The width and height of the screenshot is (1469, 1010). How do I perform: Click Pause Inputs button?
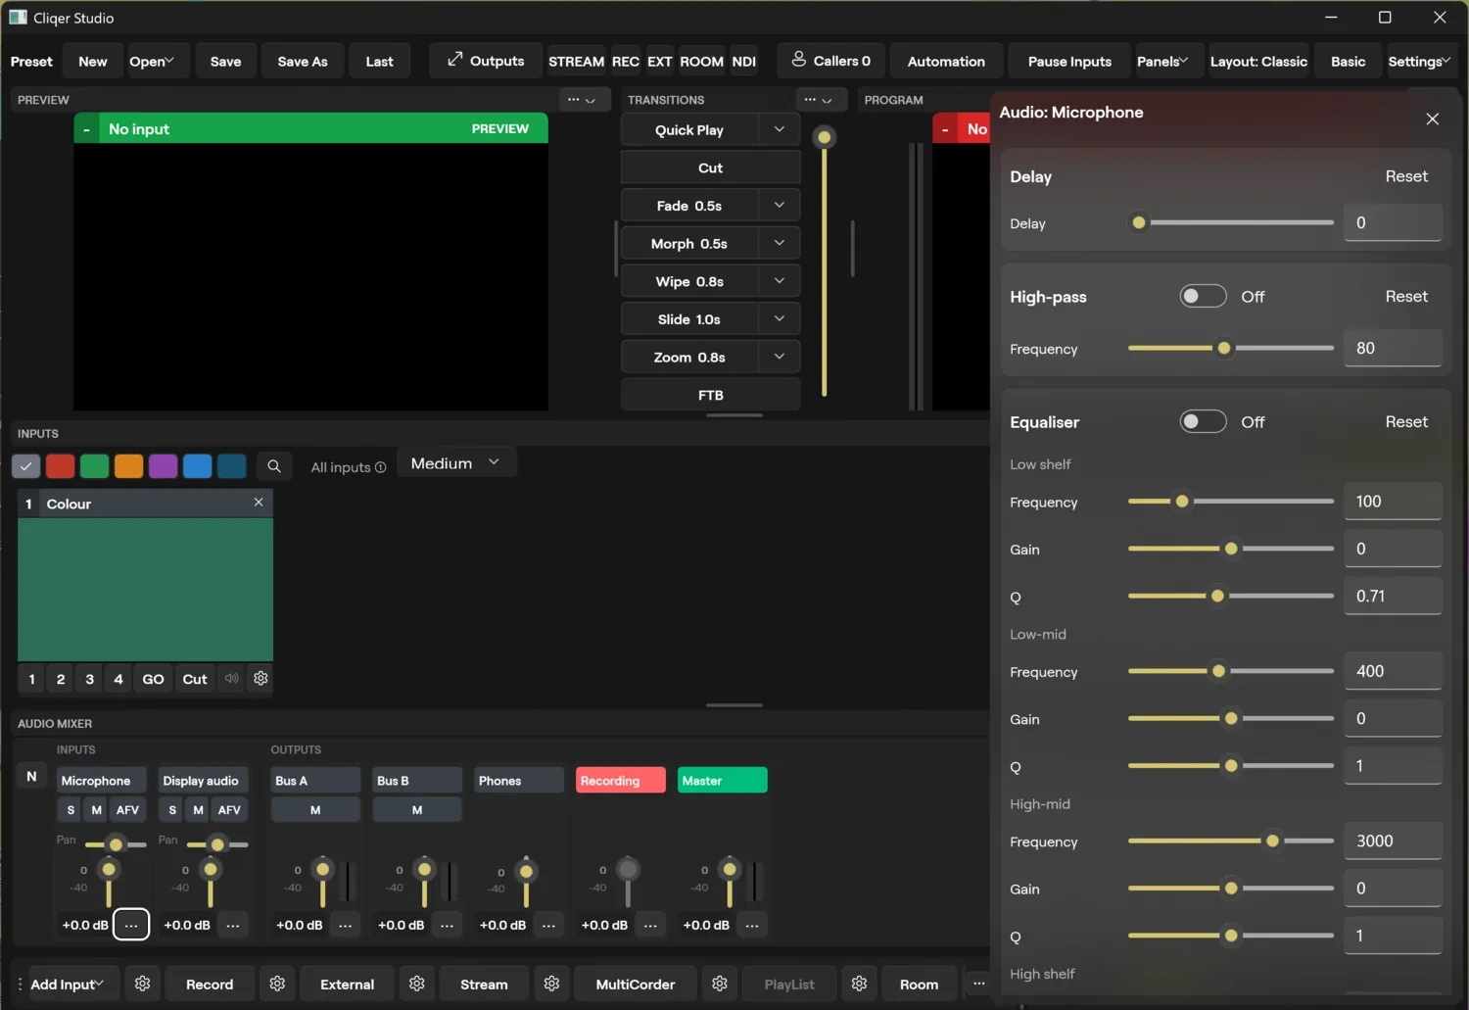(1069, 61)
